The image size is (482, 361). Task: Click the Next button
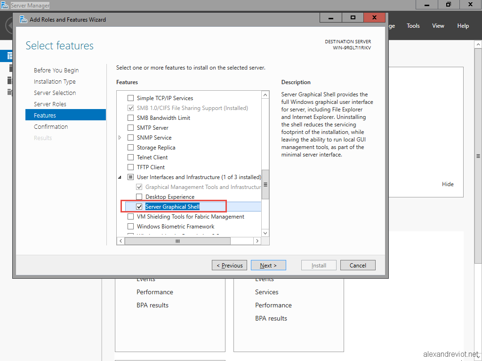coord(268,265)
